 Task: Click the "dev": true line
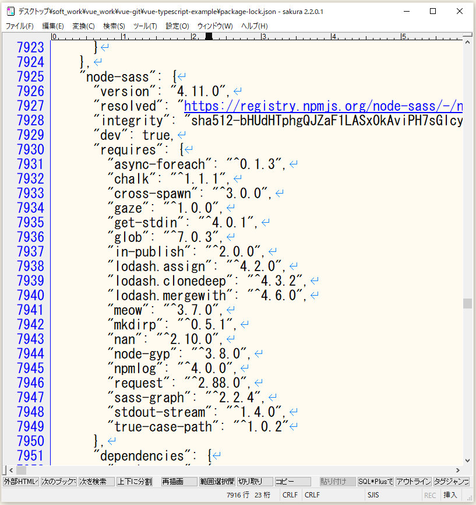pos(133,135)
